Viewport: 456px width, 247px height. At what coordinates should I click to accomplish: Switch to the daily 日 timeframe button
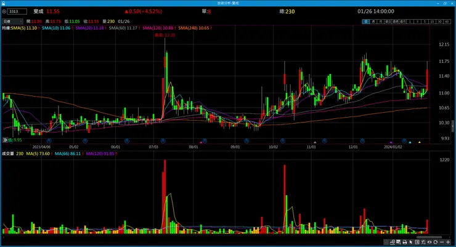click(x=366, y=22)
